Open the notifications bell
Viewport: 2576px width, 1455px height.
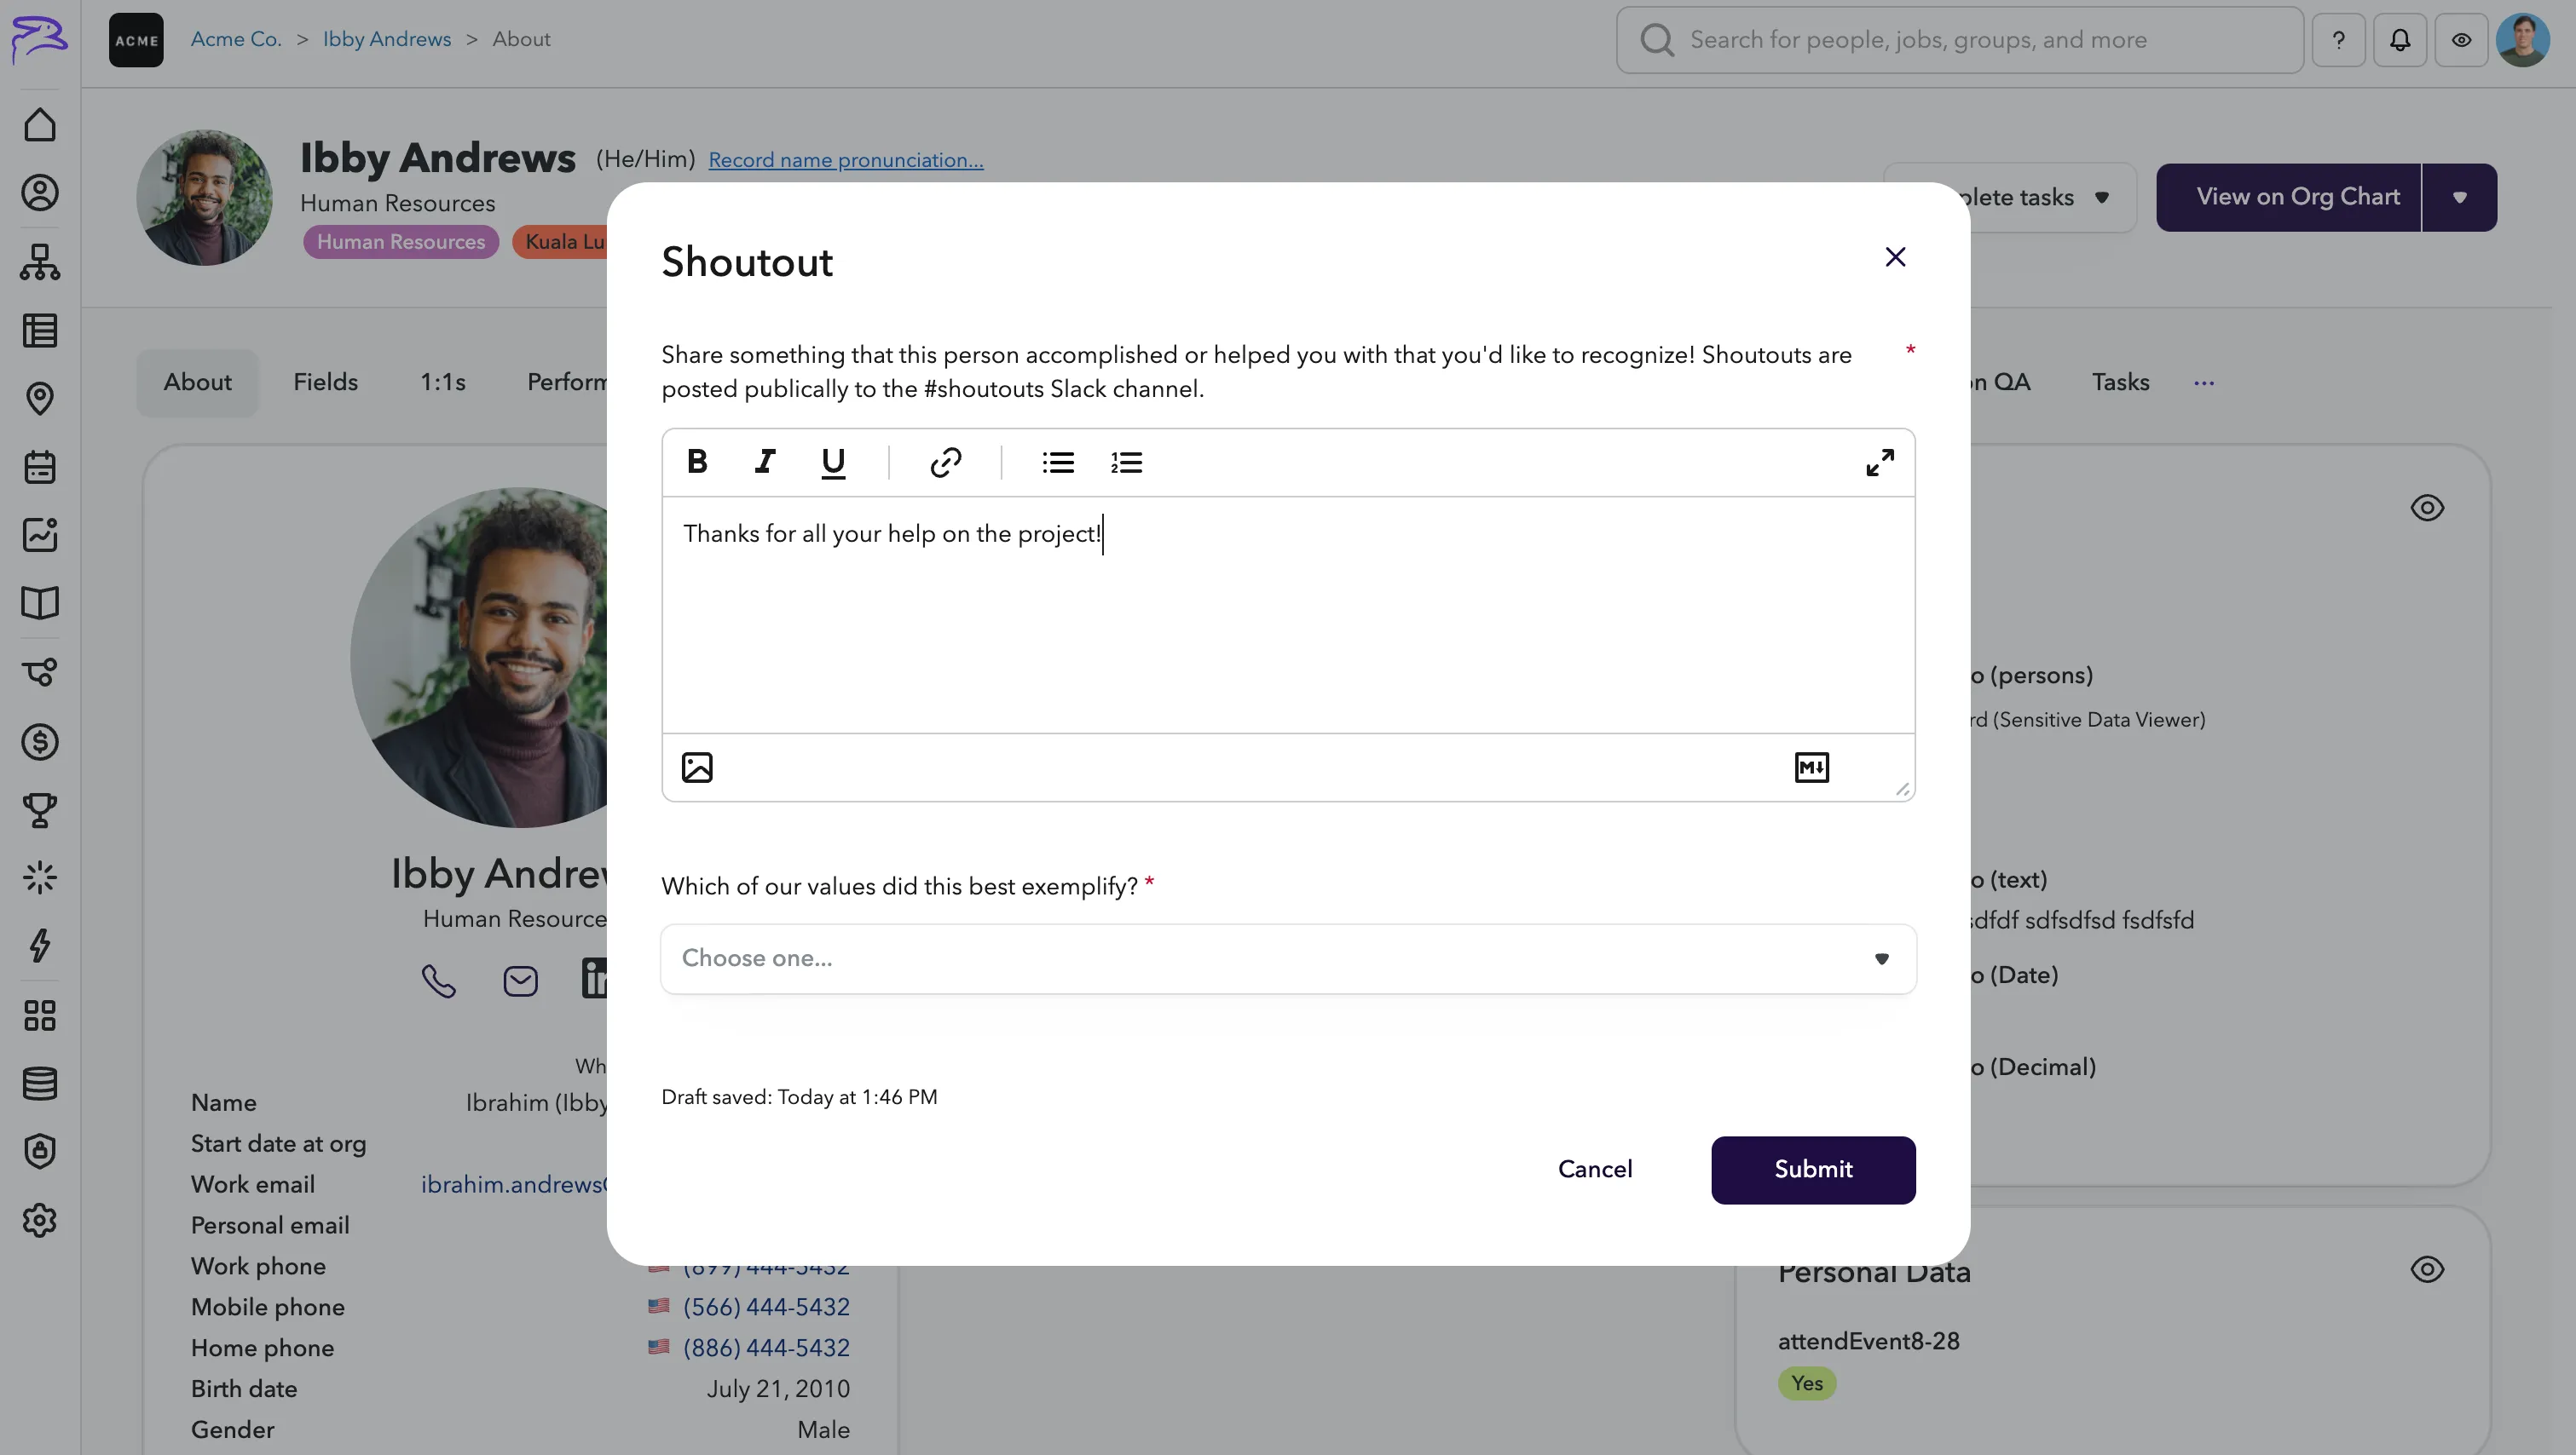click(x=2400, y=40)
